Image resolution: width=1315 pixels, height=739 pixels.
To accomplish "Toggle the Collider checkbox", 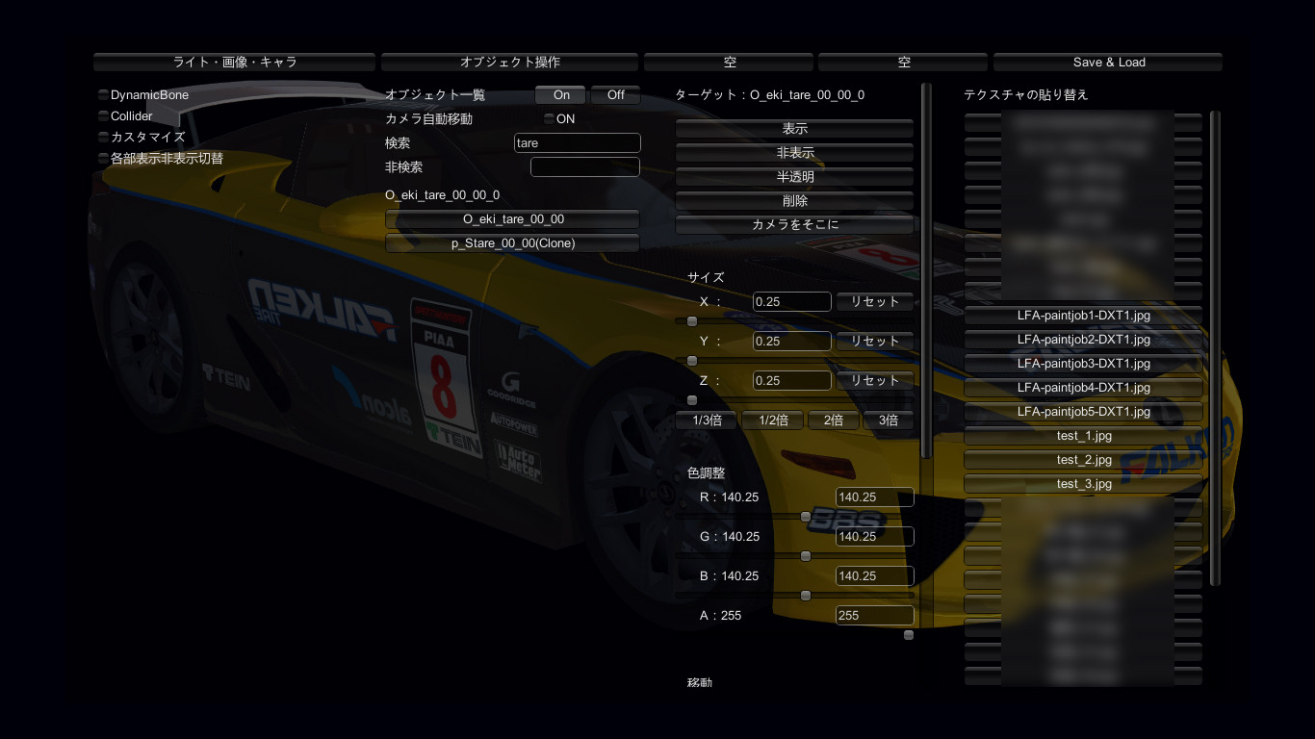I will pyautogui.click(x=103, y=116).
